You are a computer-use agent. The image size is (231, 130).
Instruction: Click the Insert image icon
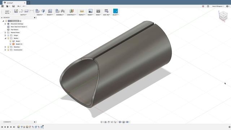click(x=91, y=11)
